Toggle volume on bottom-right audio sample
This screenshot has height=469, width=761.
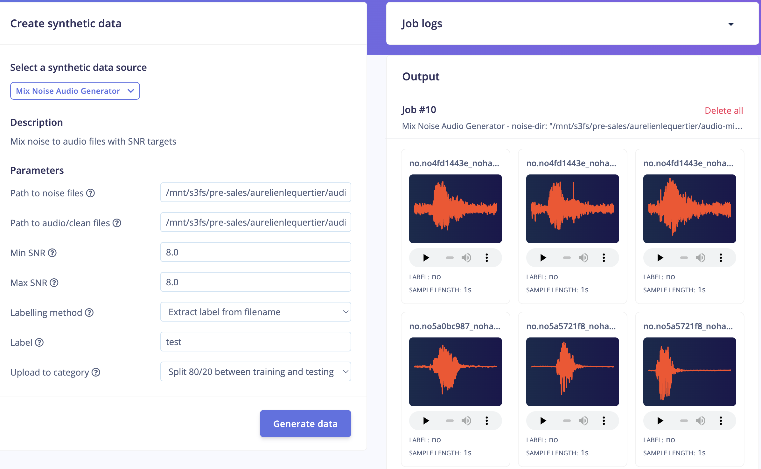click(x=700, y=421)
